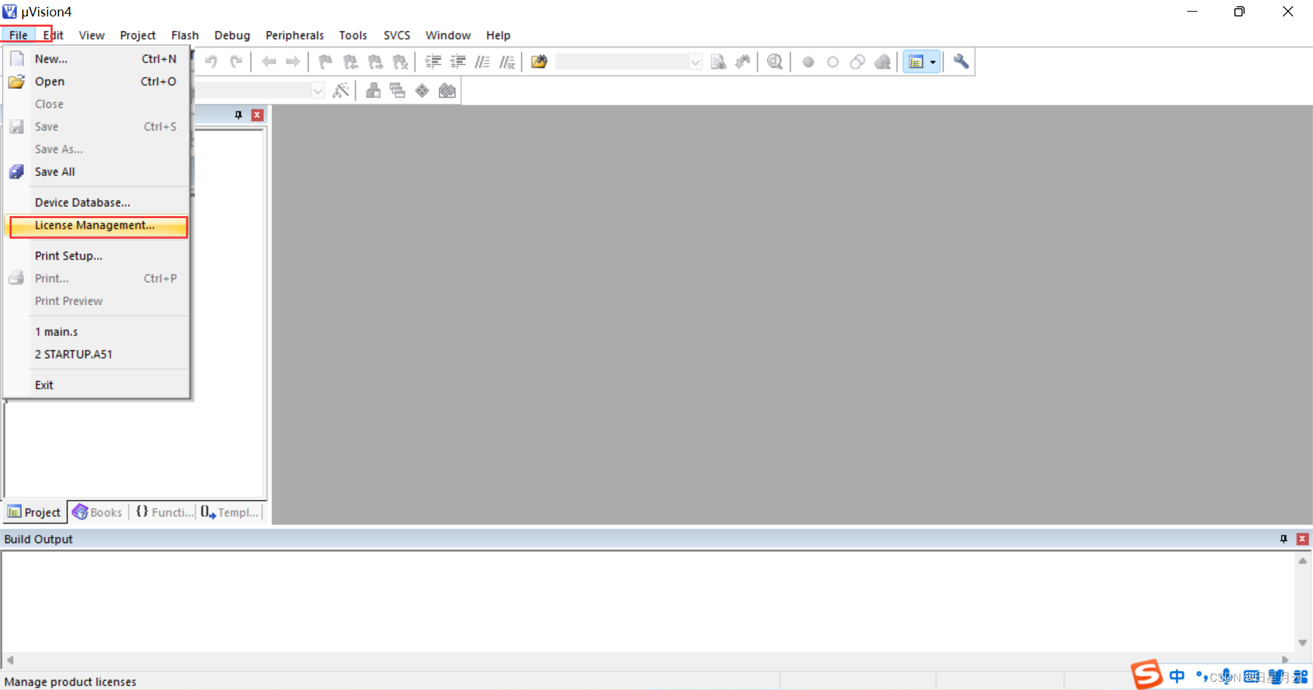Screen dimensions: 1313x690
Task: Uncomment selection toolbar icon
Action: point(507,62)
